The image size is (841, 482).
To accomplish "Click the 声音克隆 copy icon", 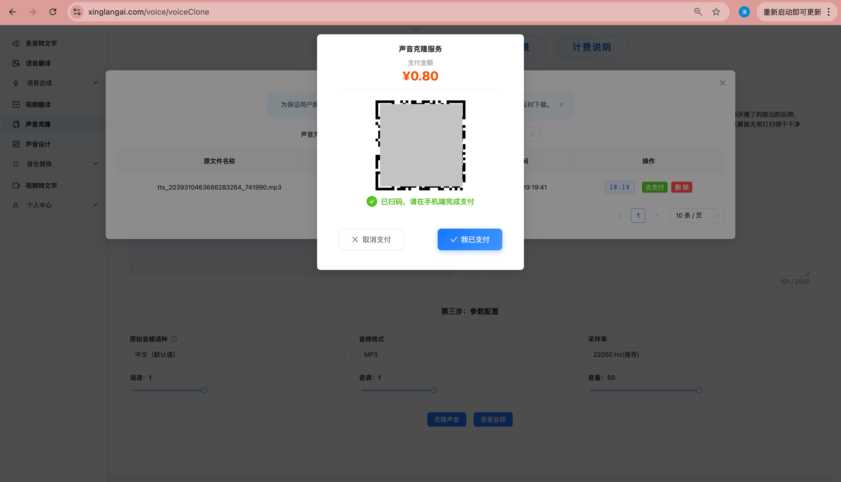I will [16, 124].
